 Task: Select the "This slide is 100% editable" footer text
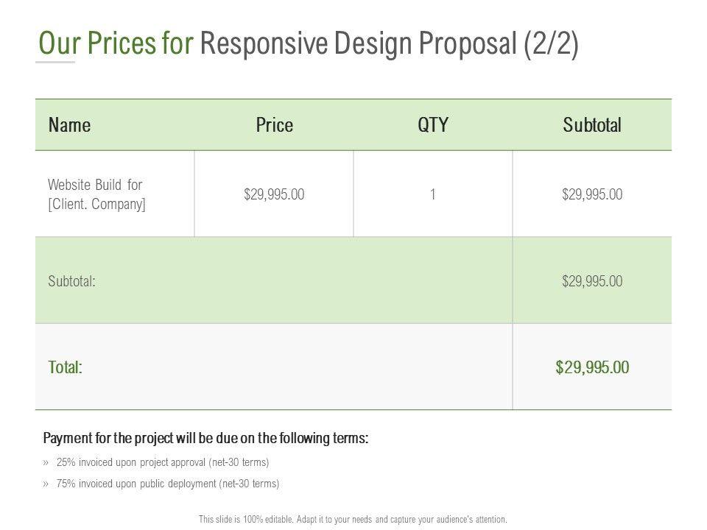[x=353, y=519]
